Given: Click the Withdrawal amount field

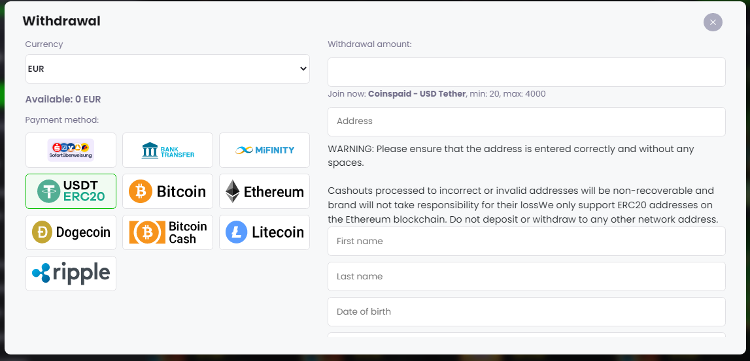Looking at the screenshot, I should (526, 72).
